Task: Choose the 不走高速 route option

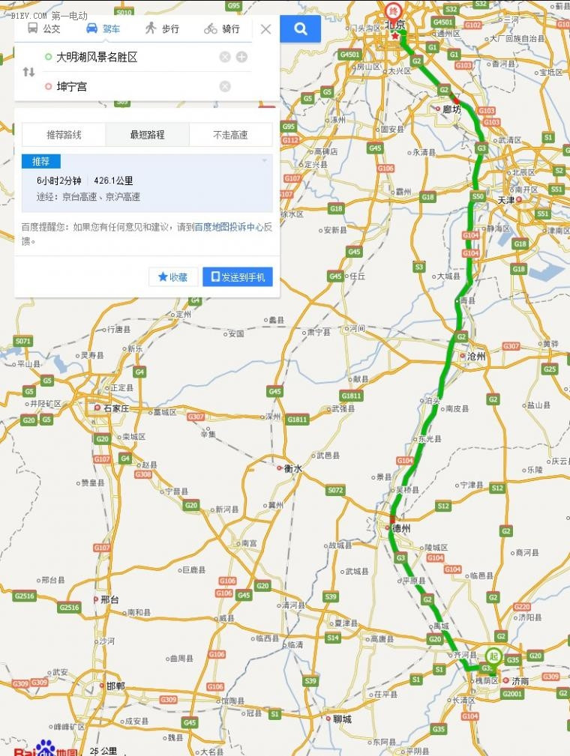Action: click(231, 135)
